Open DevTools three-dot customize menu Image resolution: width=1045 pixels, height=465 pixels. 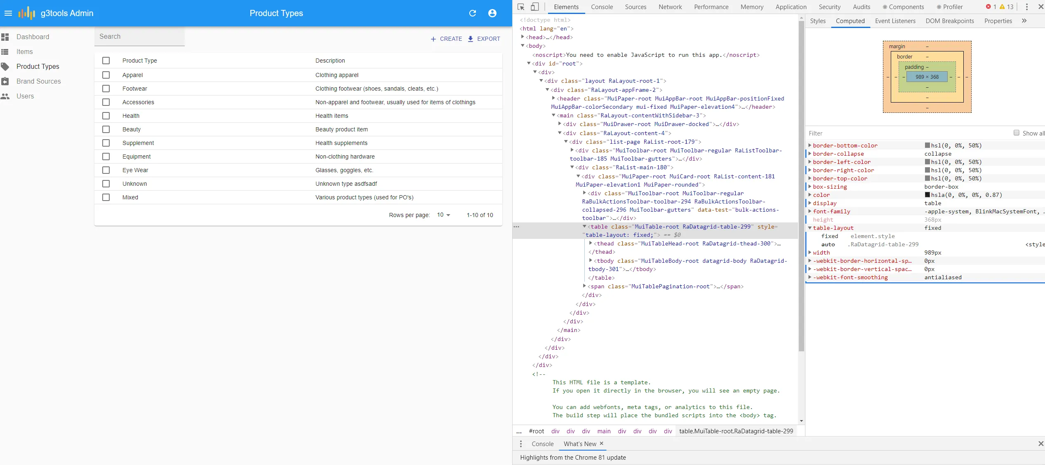[x=1026, y=7]
